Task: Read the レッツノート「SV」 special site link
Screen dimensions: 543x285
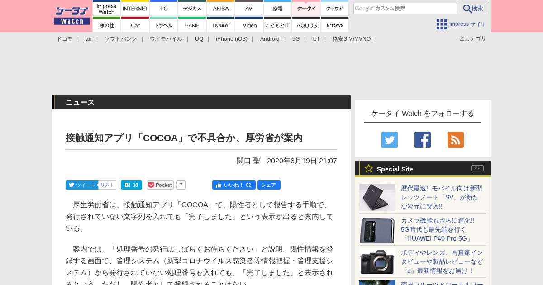Action: 442,197
